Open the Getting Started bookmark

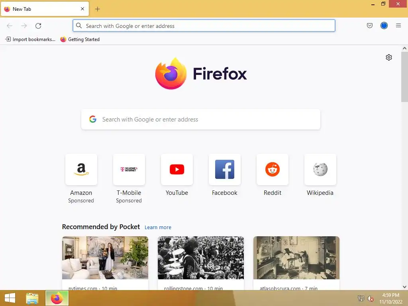coord(80,39)
